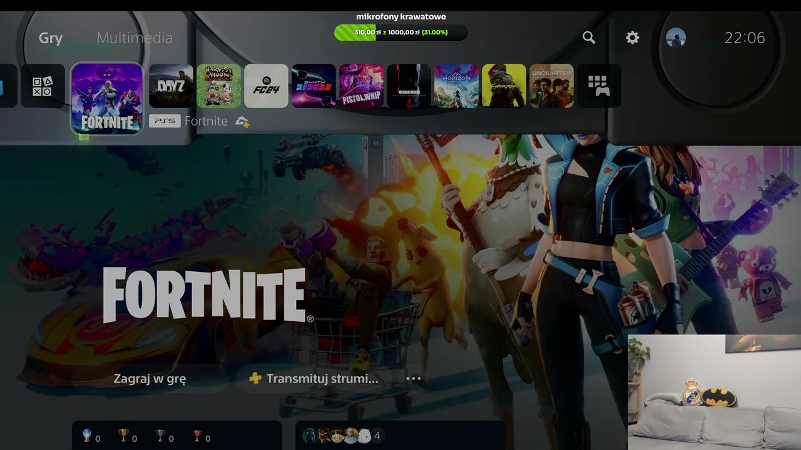Open the search magnifier icon

click(589, 37)
